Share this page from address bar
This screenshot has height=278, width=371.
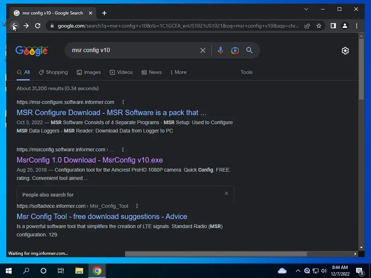coord(307,26)
